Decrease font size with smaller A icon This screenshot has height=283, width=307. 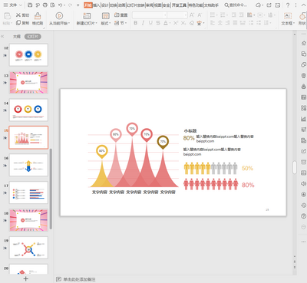tap(200, 15)
